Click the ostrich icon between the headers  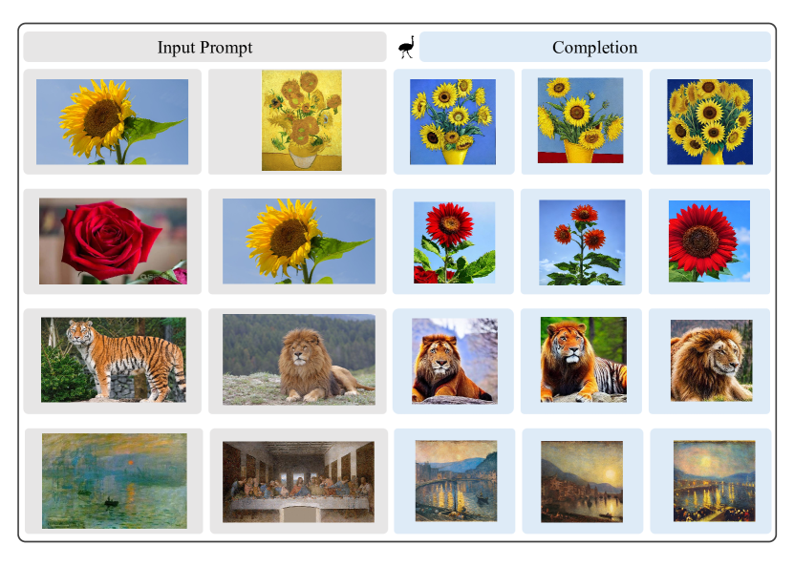(x=406, y=47)
